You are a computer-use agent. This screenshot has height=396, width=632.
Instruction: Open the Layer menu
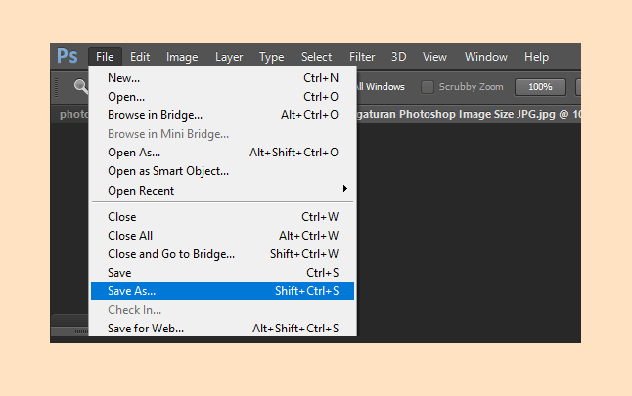229,57
